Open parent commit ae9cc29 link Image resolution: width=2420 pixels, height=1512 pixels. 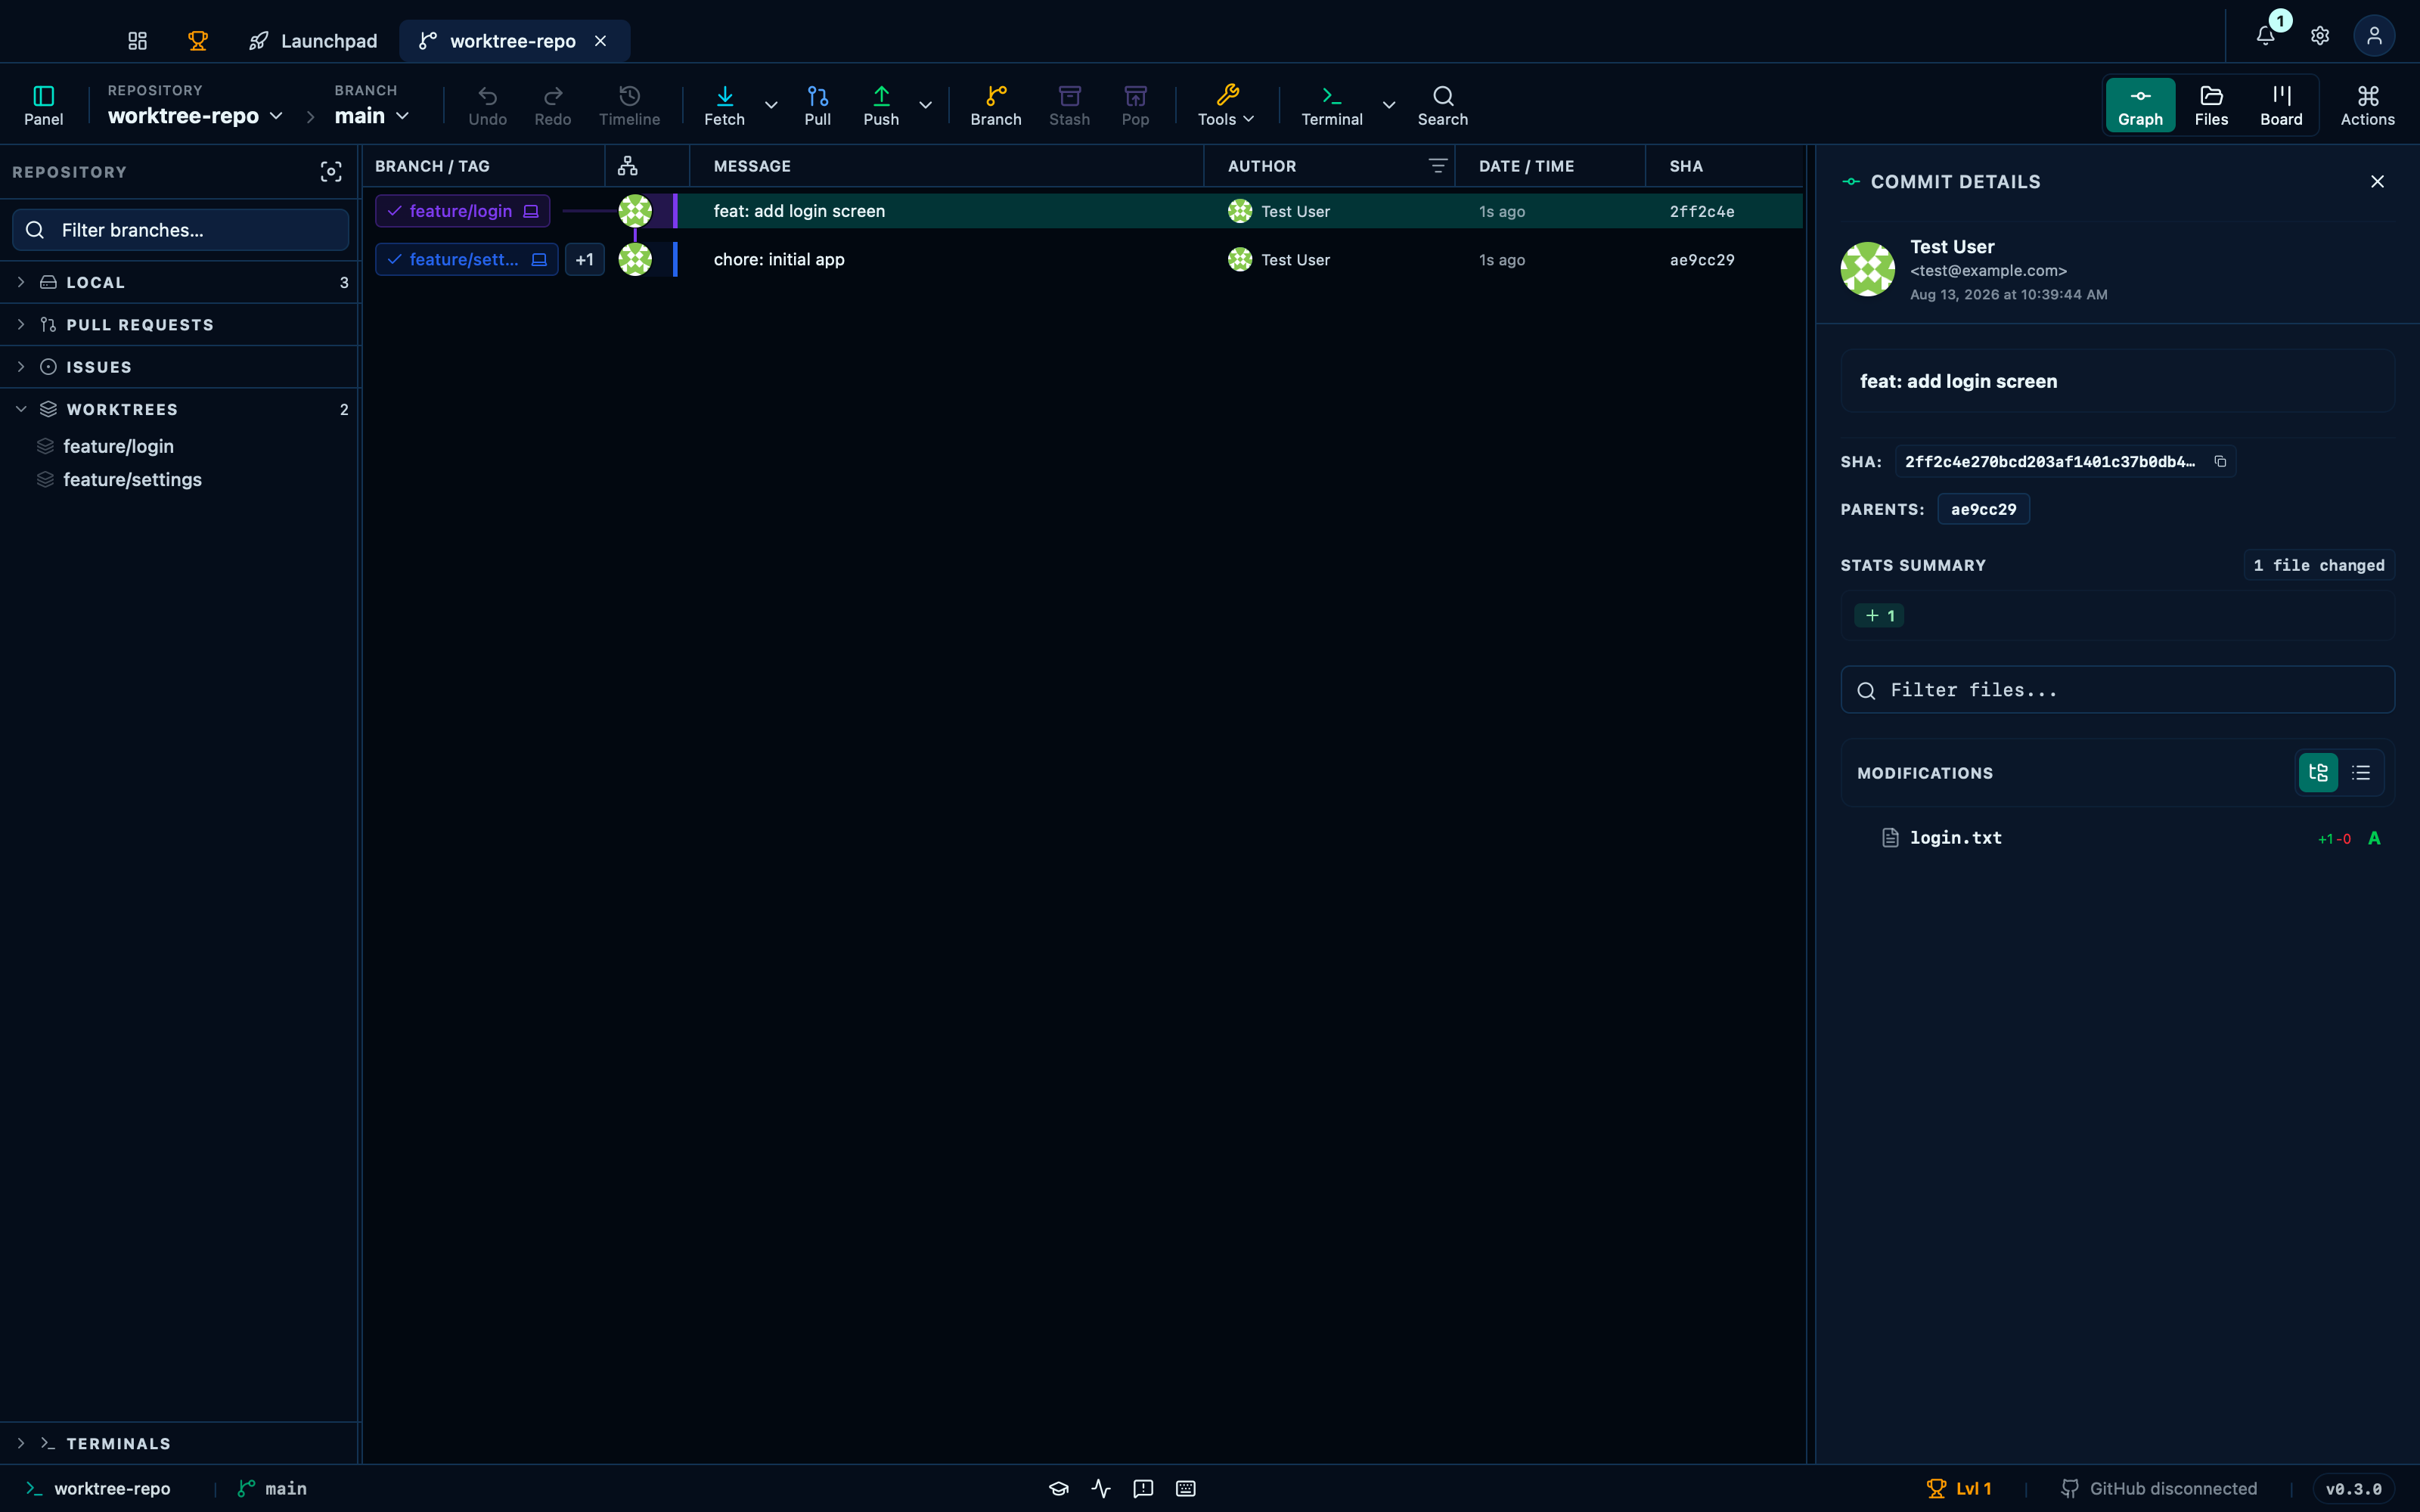[x=1983, y=509]
